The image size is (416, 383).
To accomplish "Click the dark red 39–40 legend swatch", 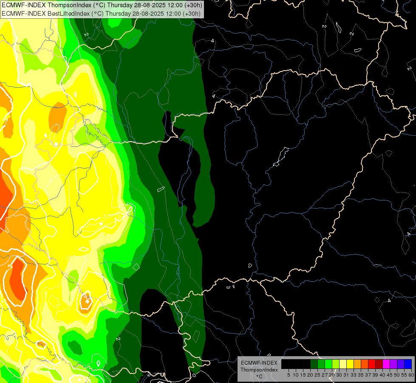I will click(x=379, y=364).
